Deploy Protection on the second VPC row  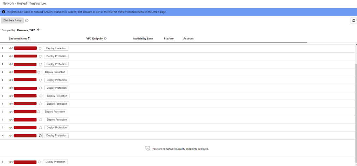(56, 56)
